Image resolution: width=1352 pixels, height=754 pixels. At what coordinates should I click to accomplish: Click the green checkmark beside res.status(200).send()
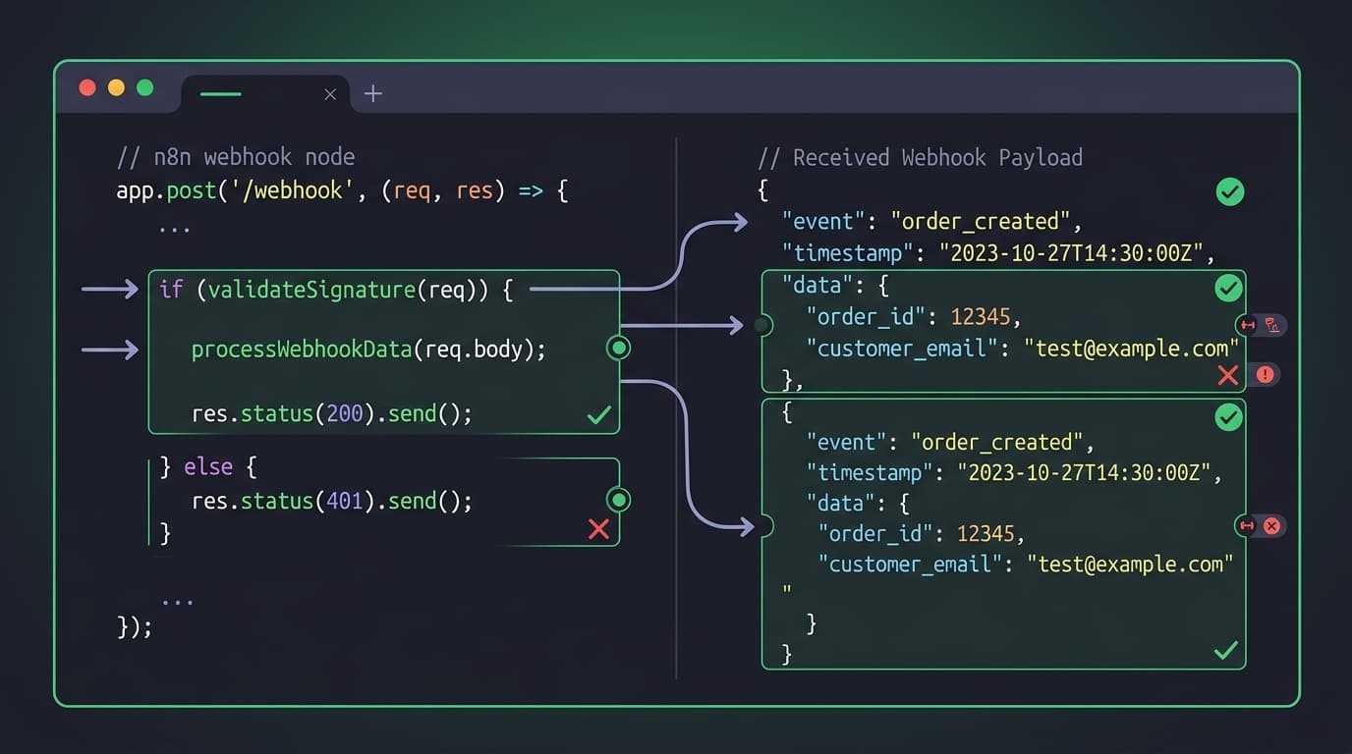pyautogui.click(x=598, y=415)
